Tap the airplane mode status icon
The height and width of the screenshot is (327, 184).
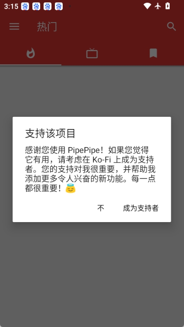point(158,6)
